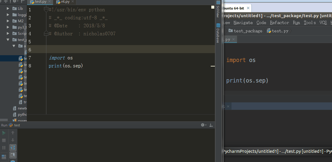
Task: Toggle soft-wrap in Run console
Action: [13, 148]
